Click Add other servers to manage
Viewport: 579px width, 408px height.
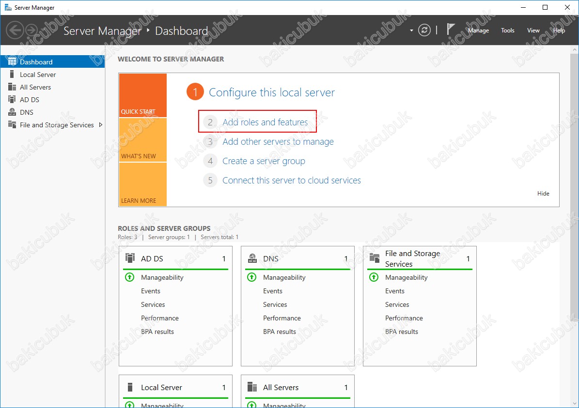pyautogui.click(x=278, y=142)
